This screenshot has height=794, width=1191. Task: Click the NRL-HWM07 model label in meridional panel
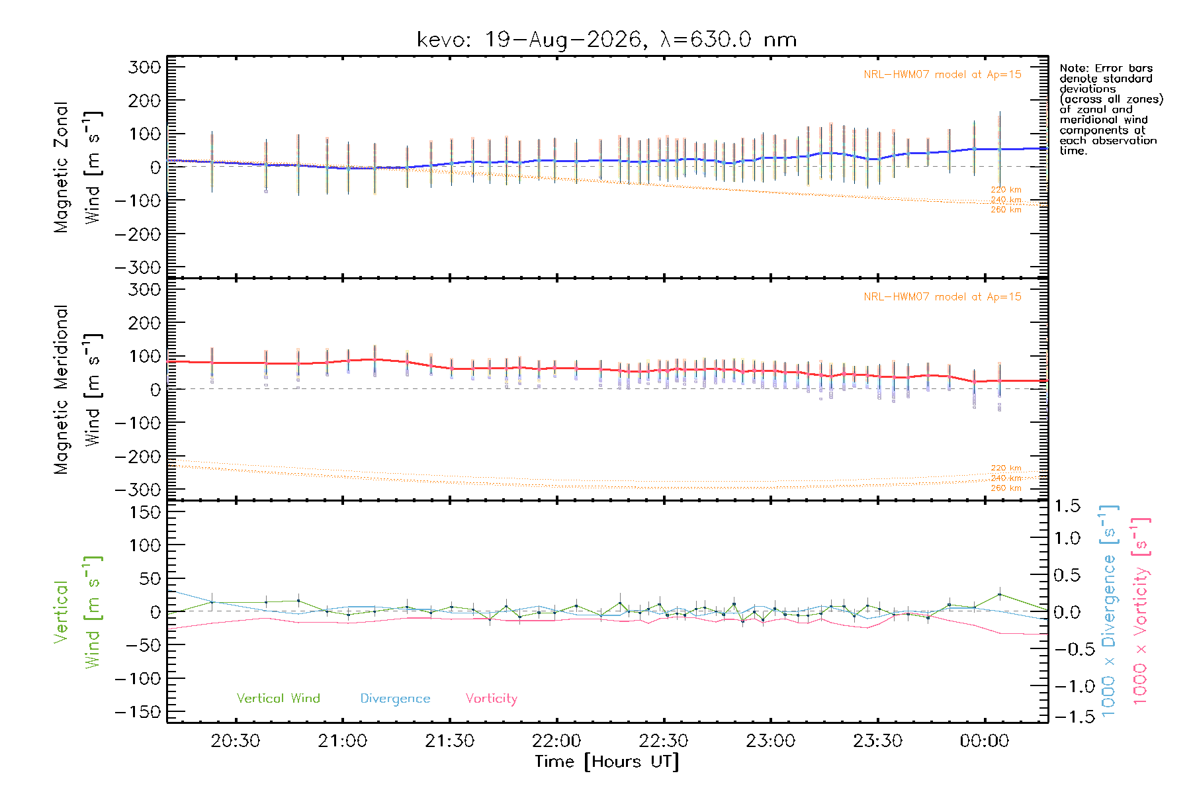(x=942, y=297)
